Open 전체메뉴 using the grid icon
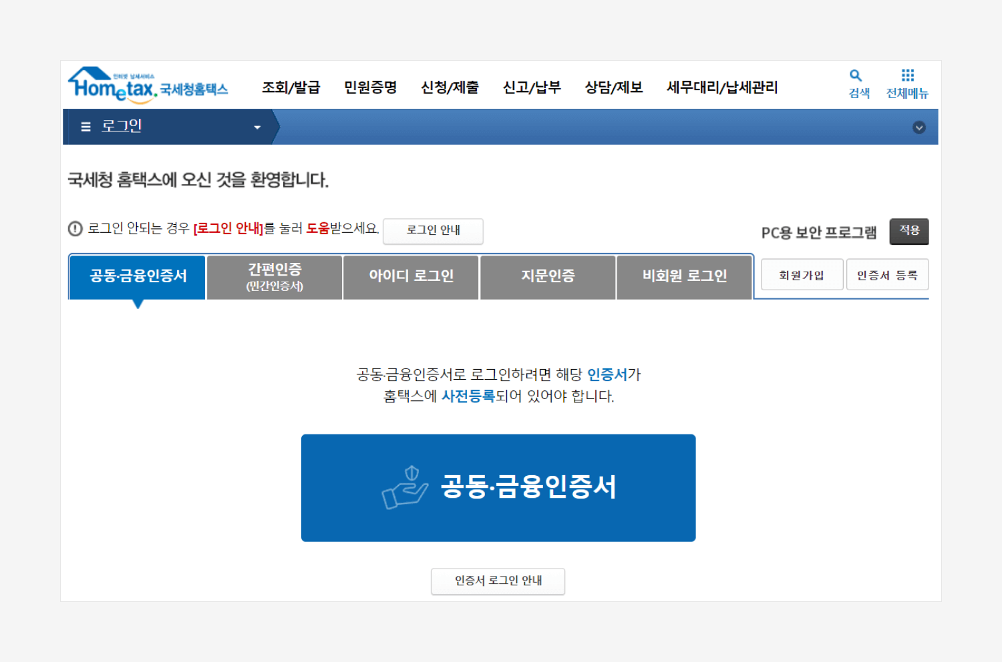The image size is (1002, 662). point(907,75)
